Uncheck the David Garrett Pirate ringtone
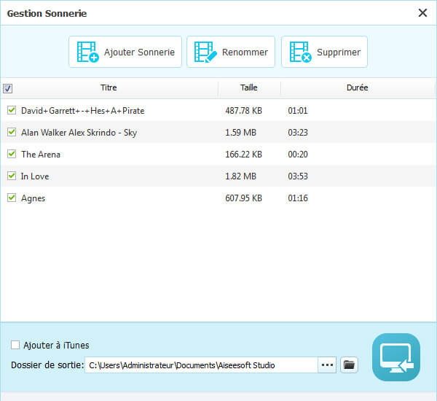Image resolution: width=437 pixels, height=401 pixels. [x=11, y=110]
